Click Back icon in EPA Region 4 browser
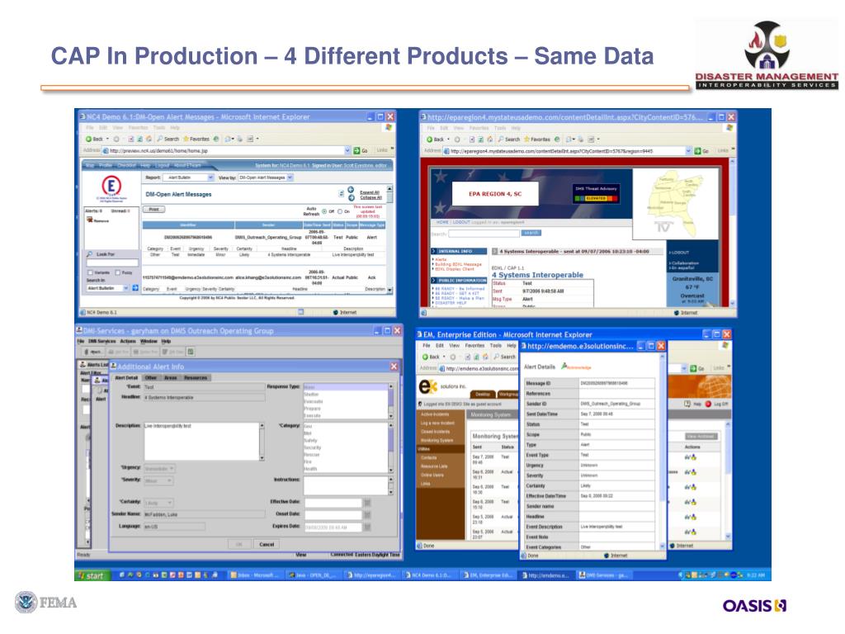Screen dimensions: 845x634 (430, 139)
